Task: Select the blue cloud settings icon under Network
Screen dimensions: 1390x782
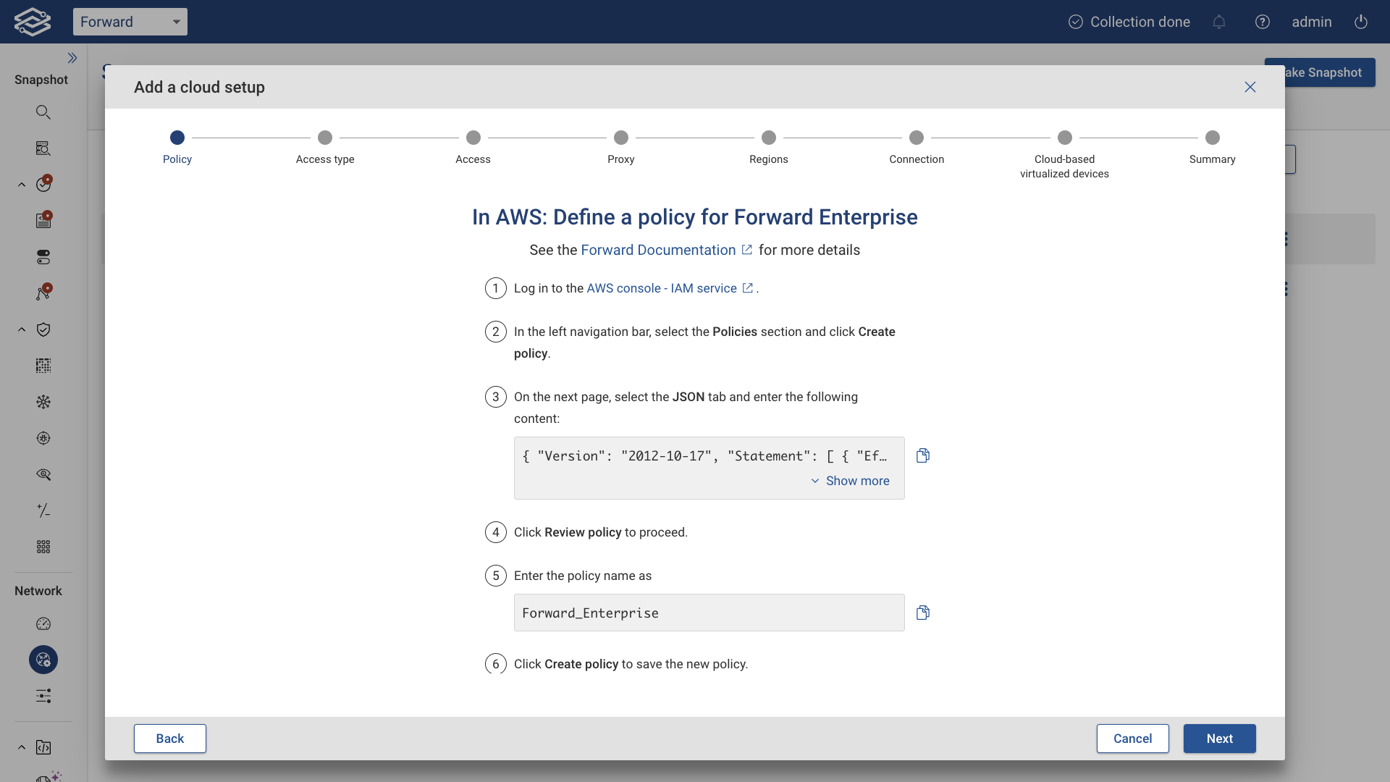Action: click(43, 660)
